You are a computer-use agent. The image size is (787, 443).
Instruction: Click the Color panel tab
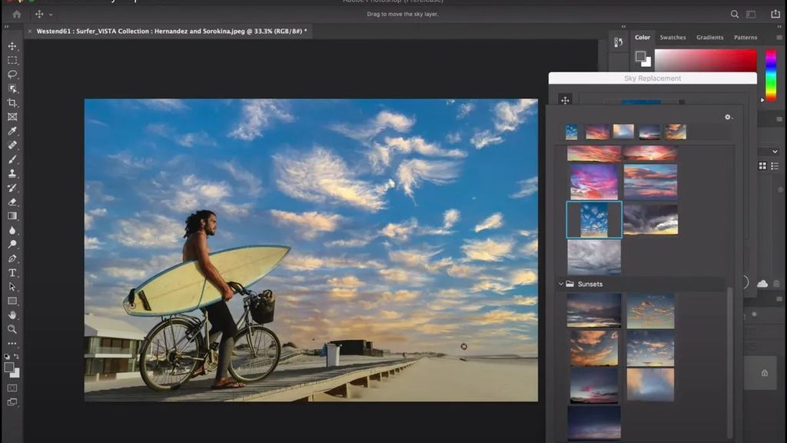(x=643, y=37)
